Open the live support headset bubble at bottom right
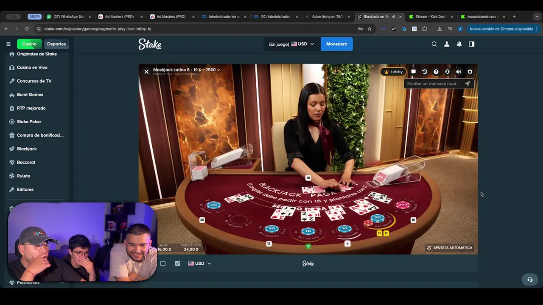The image size is (543, 305). click(530, 280)
